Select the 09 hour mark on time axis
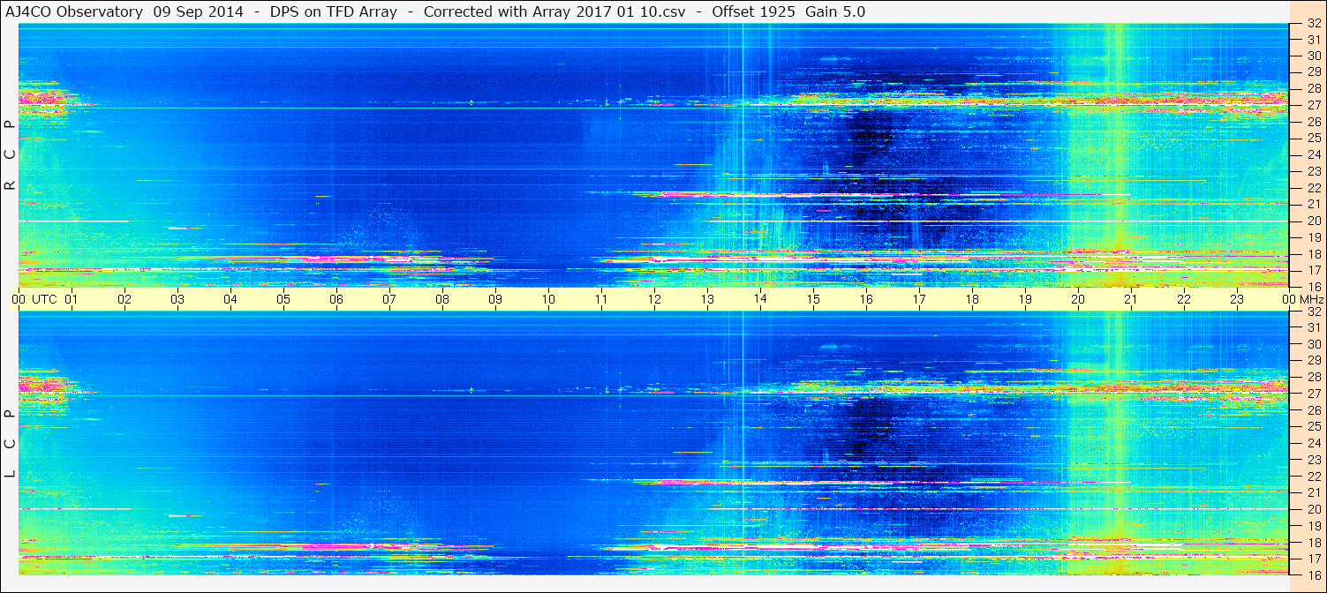The image size is (1327, 593). [495, 299]
